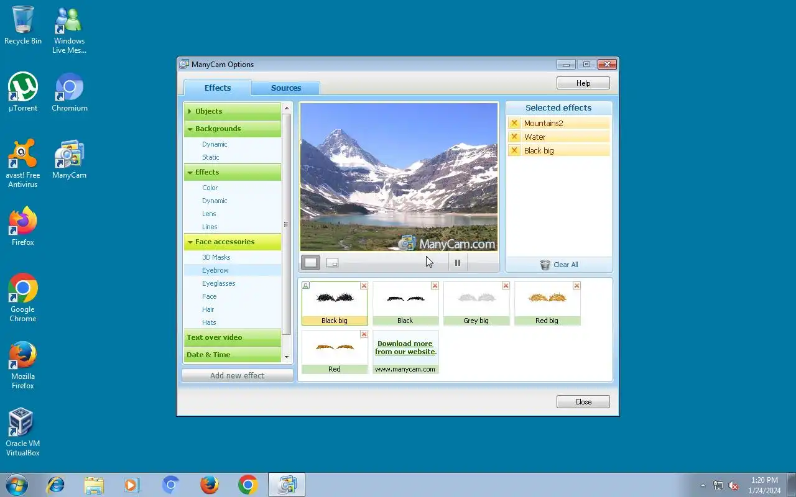Click face icon on Black big thumbnail
The image size is (796, 497).
point(306,286)
